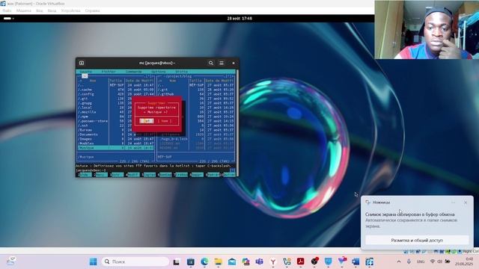Confirm deletion with the Oui button

tap(147, 121)
